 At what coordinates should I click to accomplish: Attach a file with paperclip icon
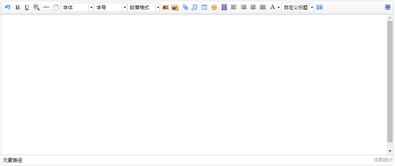point(185,7)
